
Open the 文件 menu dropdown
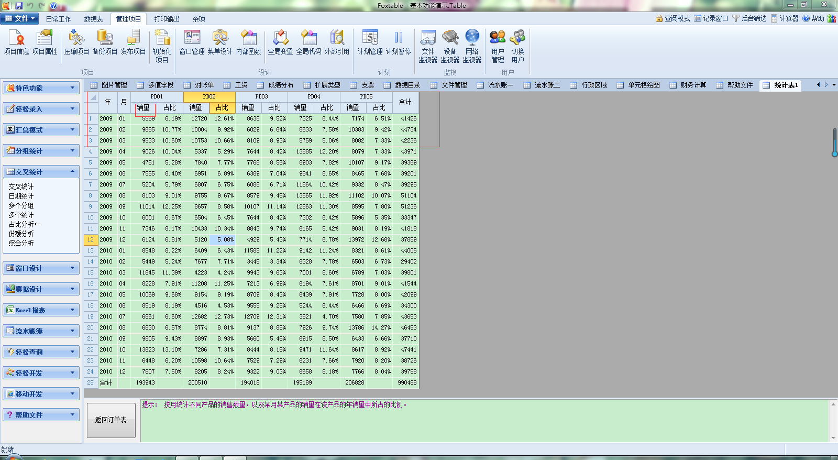click(x=19, y=18)
